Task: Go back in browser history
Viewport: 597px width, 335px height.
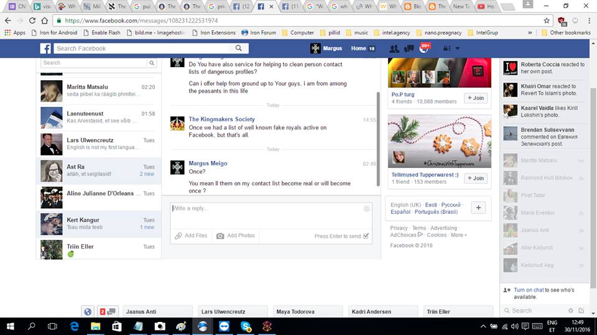Action: [8, 21]
